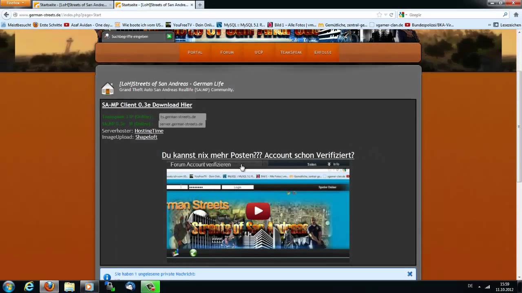Screen dimensions: 522x293
Task: Open the Meistbesucht bookmarks folder
Action: [16, 25]
